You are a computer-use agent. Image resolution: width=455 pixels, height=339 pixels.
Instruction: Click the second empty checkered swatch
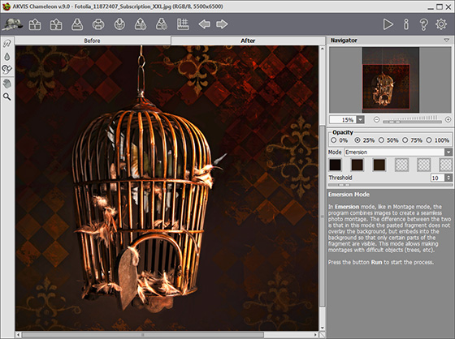423,165
